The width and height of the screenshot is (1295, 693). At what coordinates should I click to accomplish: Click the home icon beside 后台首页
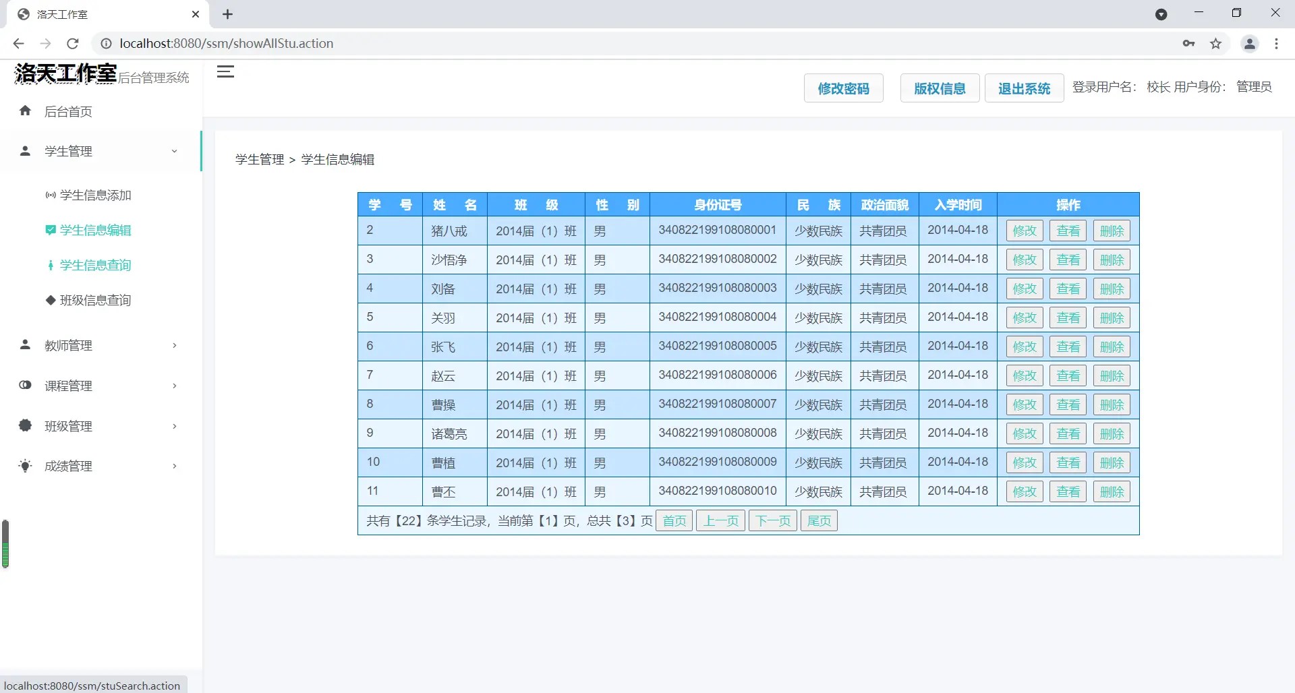pyautogui.click(x=26, y=111)
